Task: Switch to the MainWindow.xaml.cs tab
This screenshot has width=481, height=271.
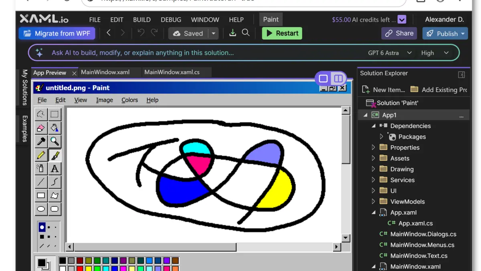Action: coord(172,72)
